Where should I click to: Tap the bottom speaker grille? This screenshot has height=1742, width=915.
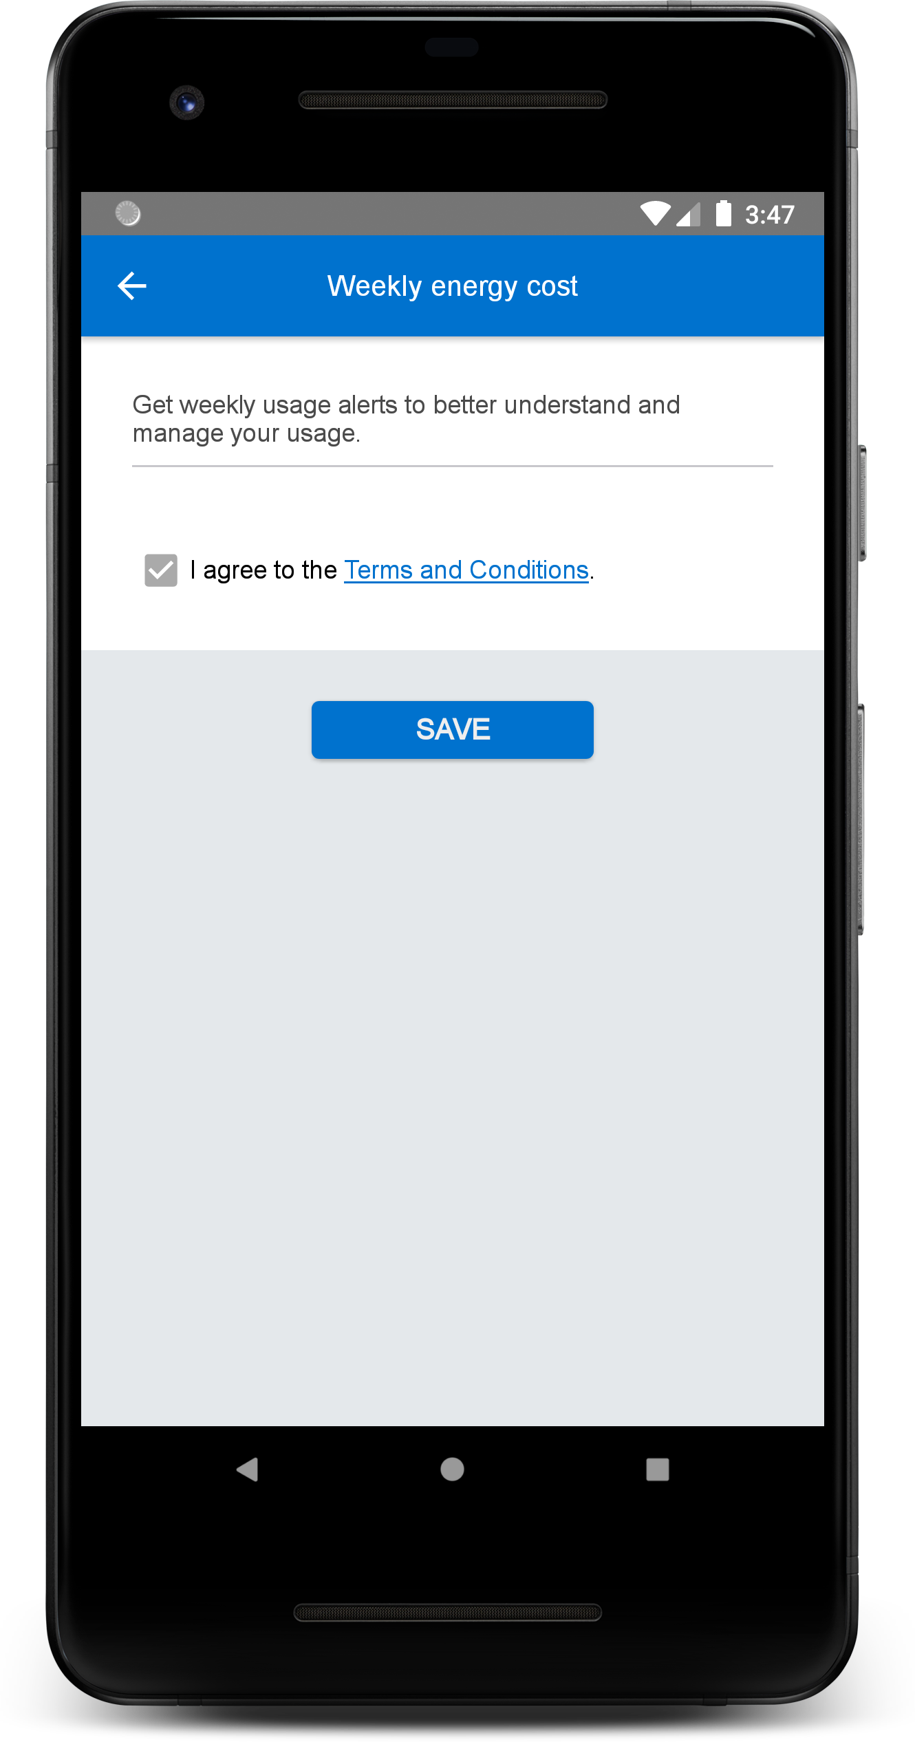[x=448, y=1613]
